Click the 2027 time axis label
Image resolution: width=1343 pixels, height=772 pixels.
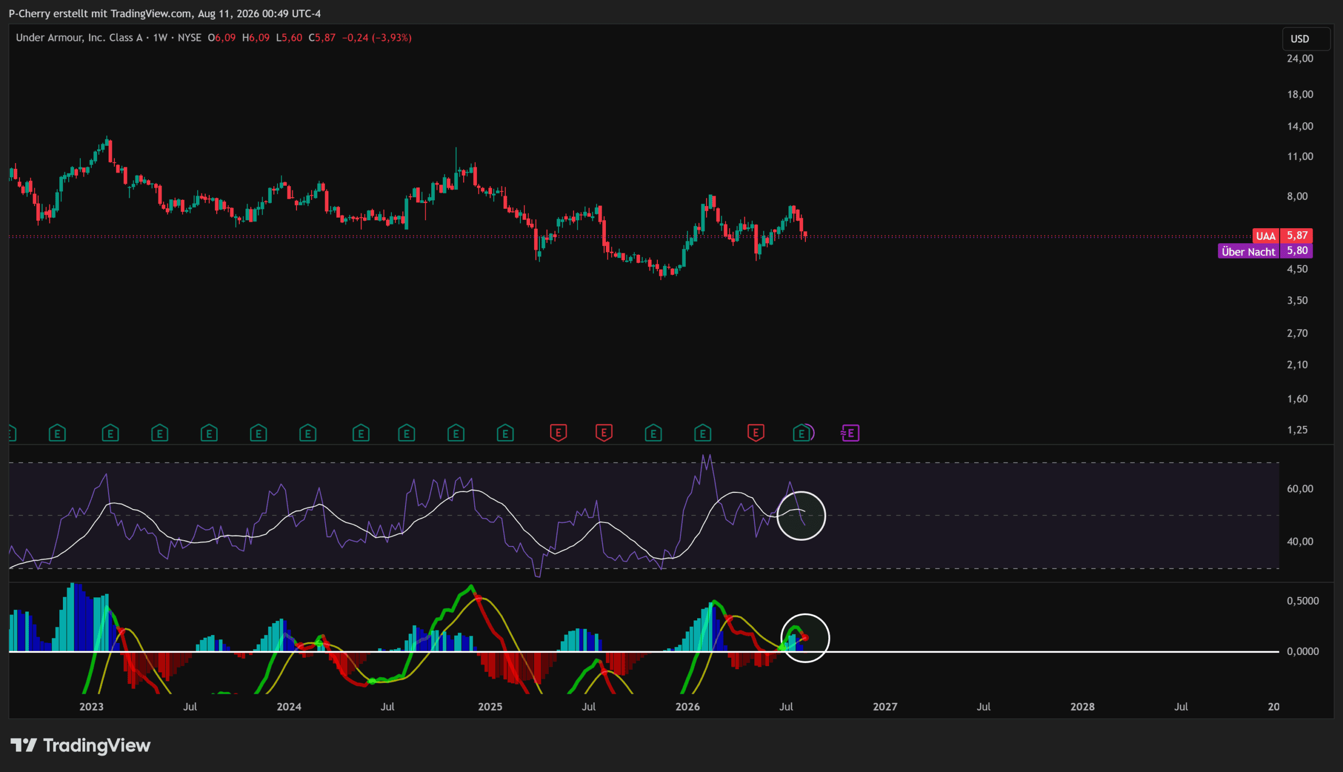coord(885,706)
